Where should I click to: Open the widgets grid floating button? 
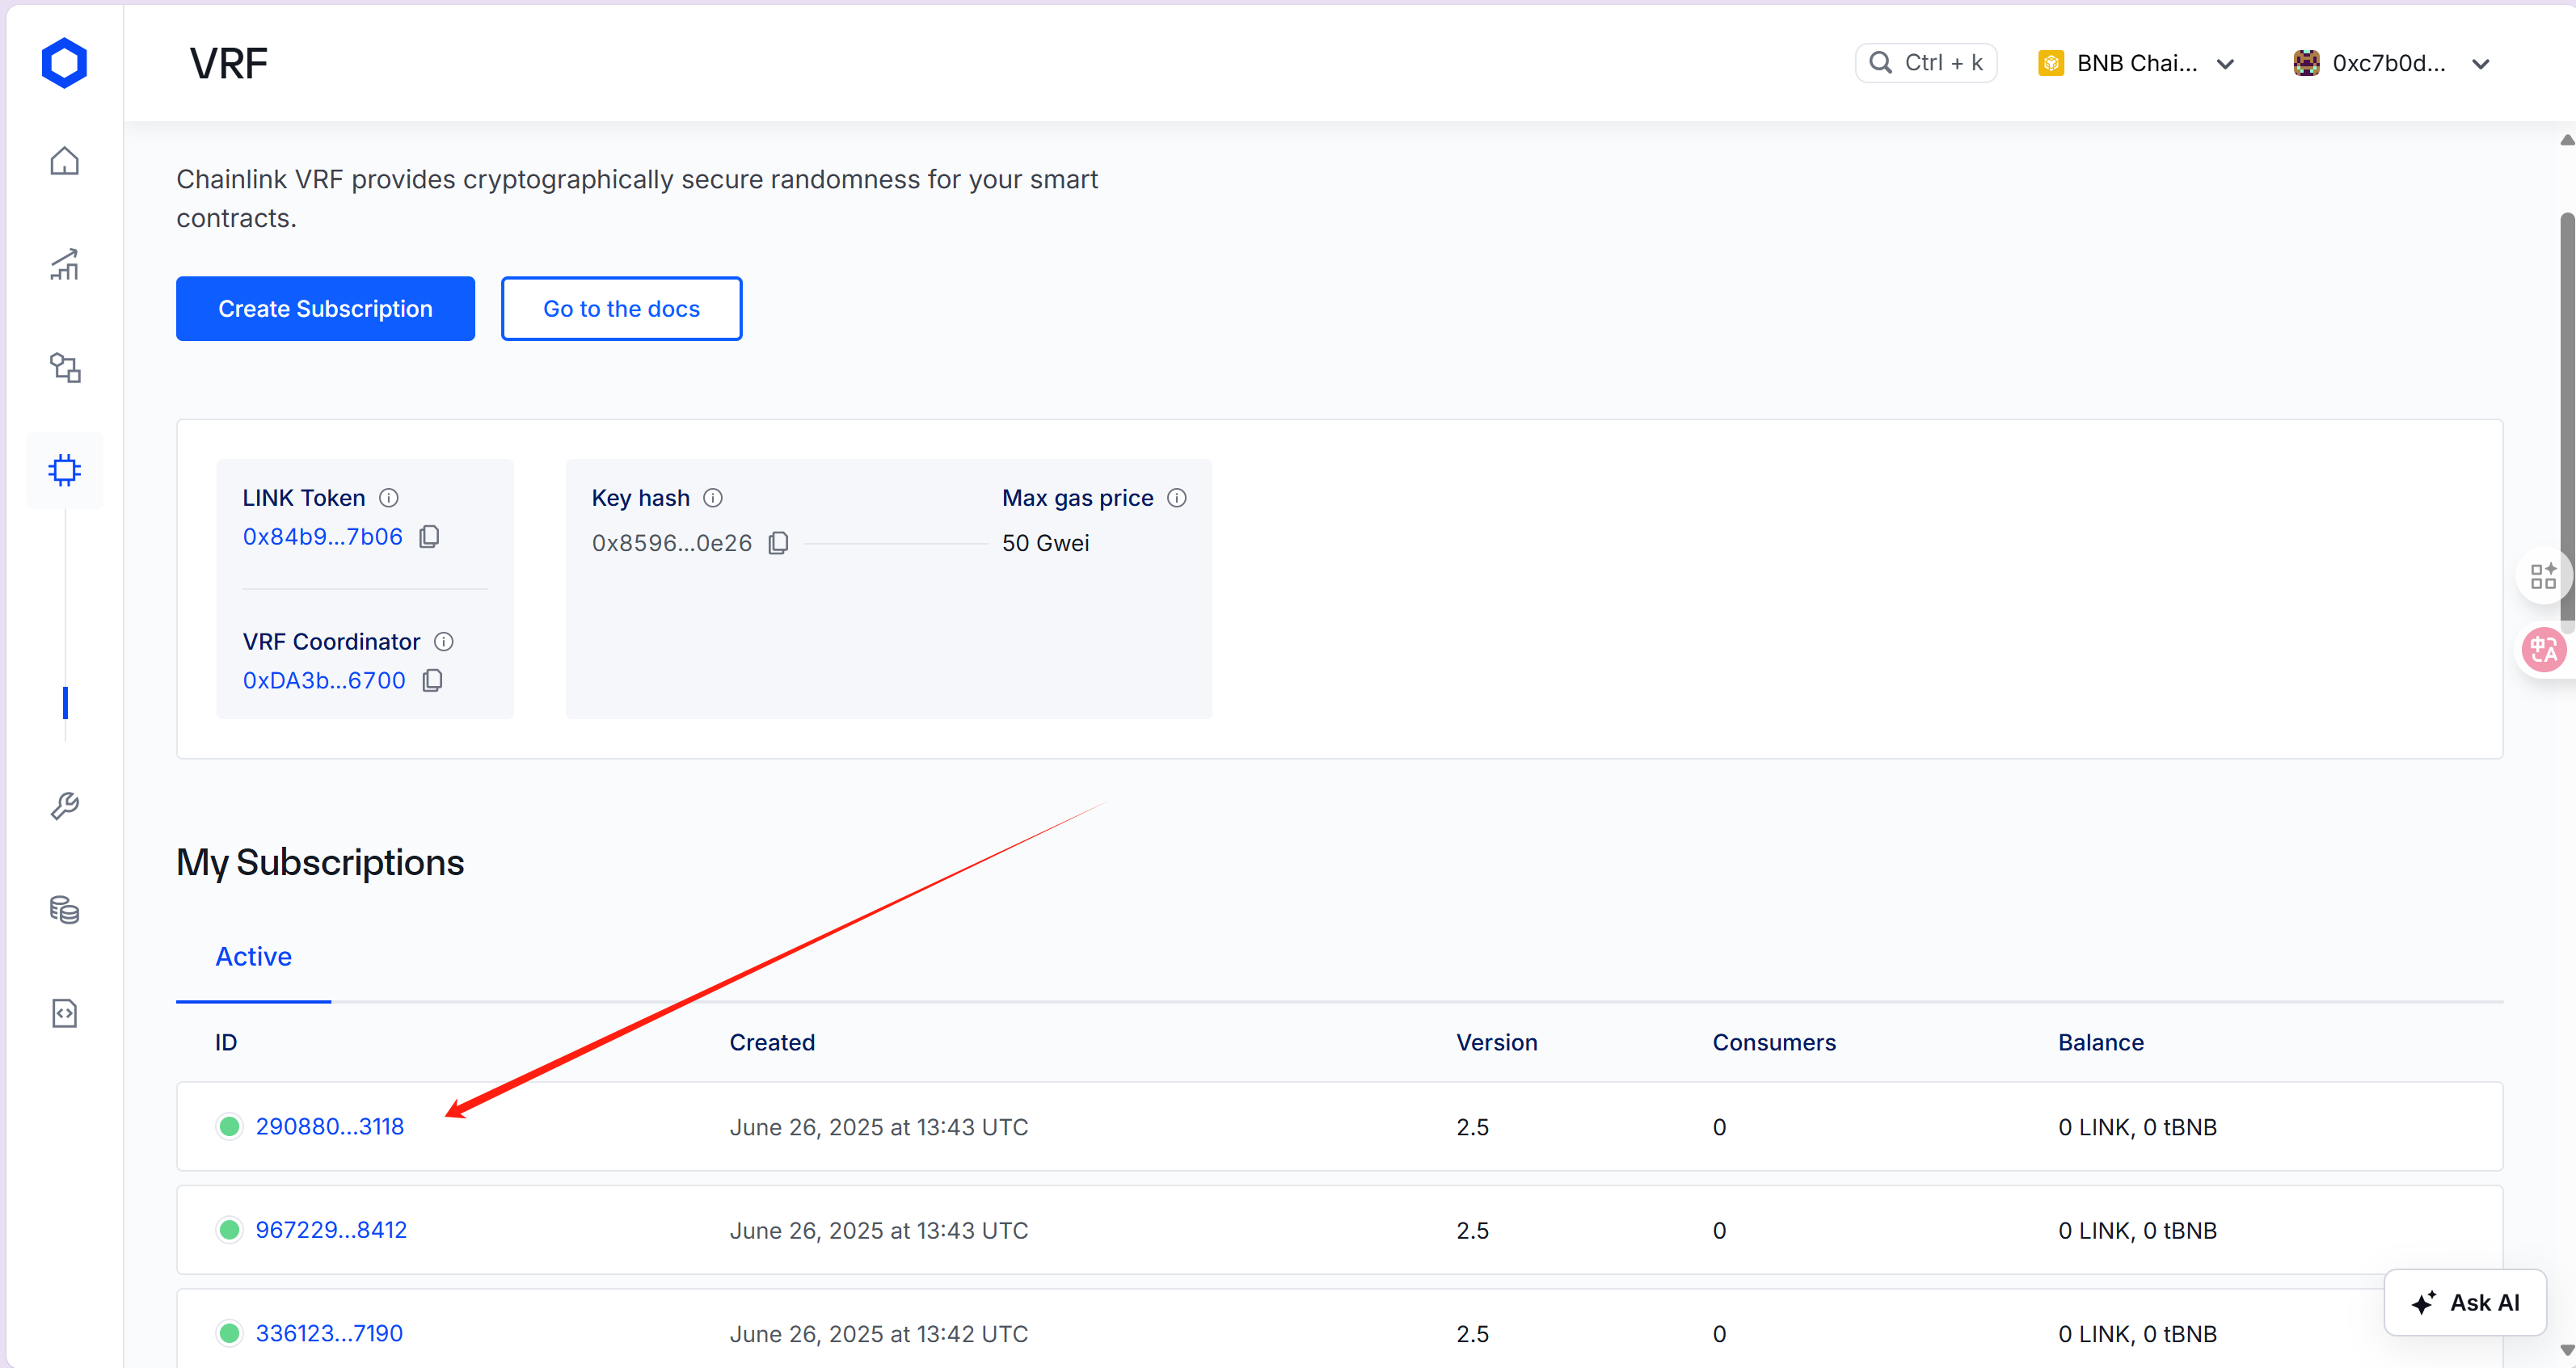click(x=2543, y=576)
